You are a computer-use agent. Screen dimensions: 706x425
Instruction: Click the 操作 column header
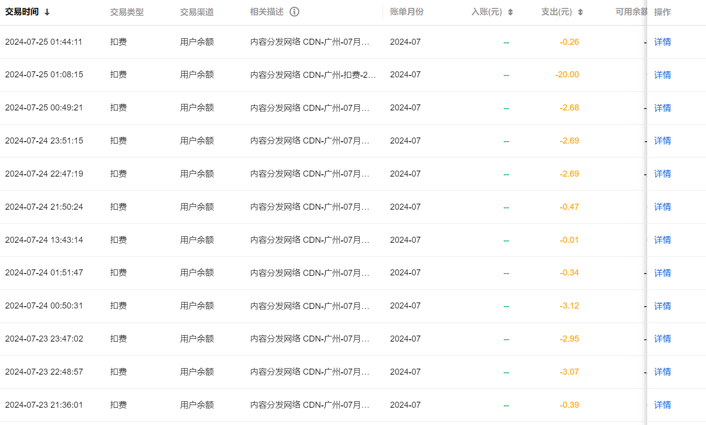(663, 12)
